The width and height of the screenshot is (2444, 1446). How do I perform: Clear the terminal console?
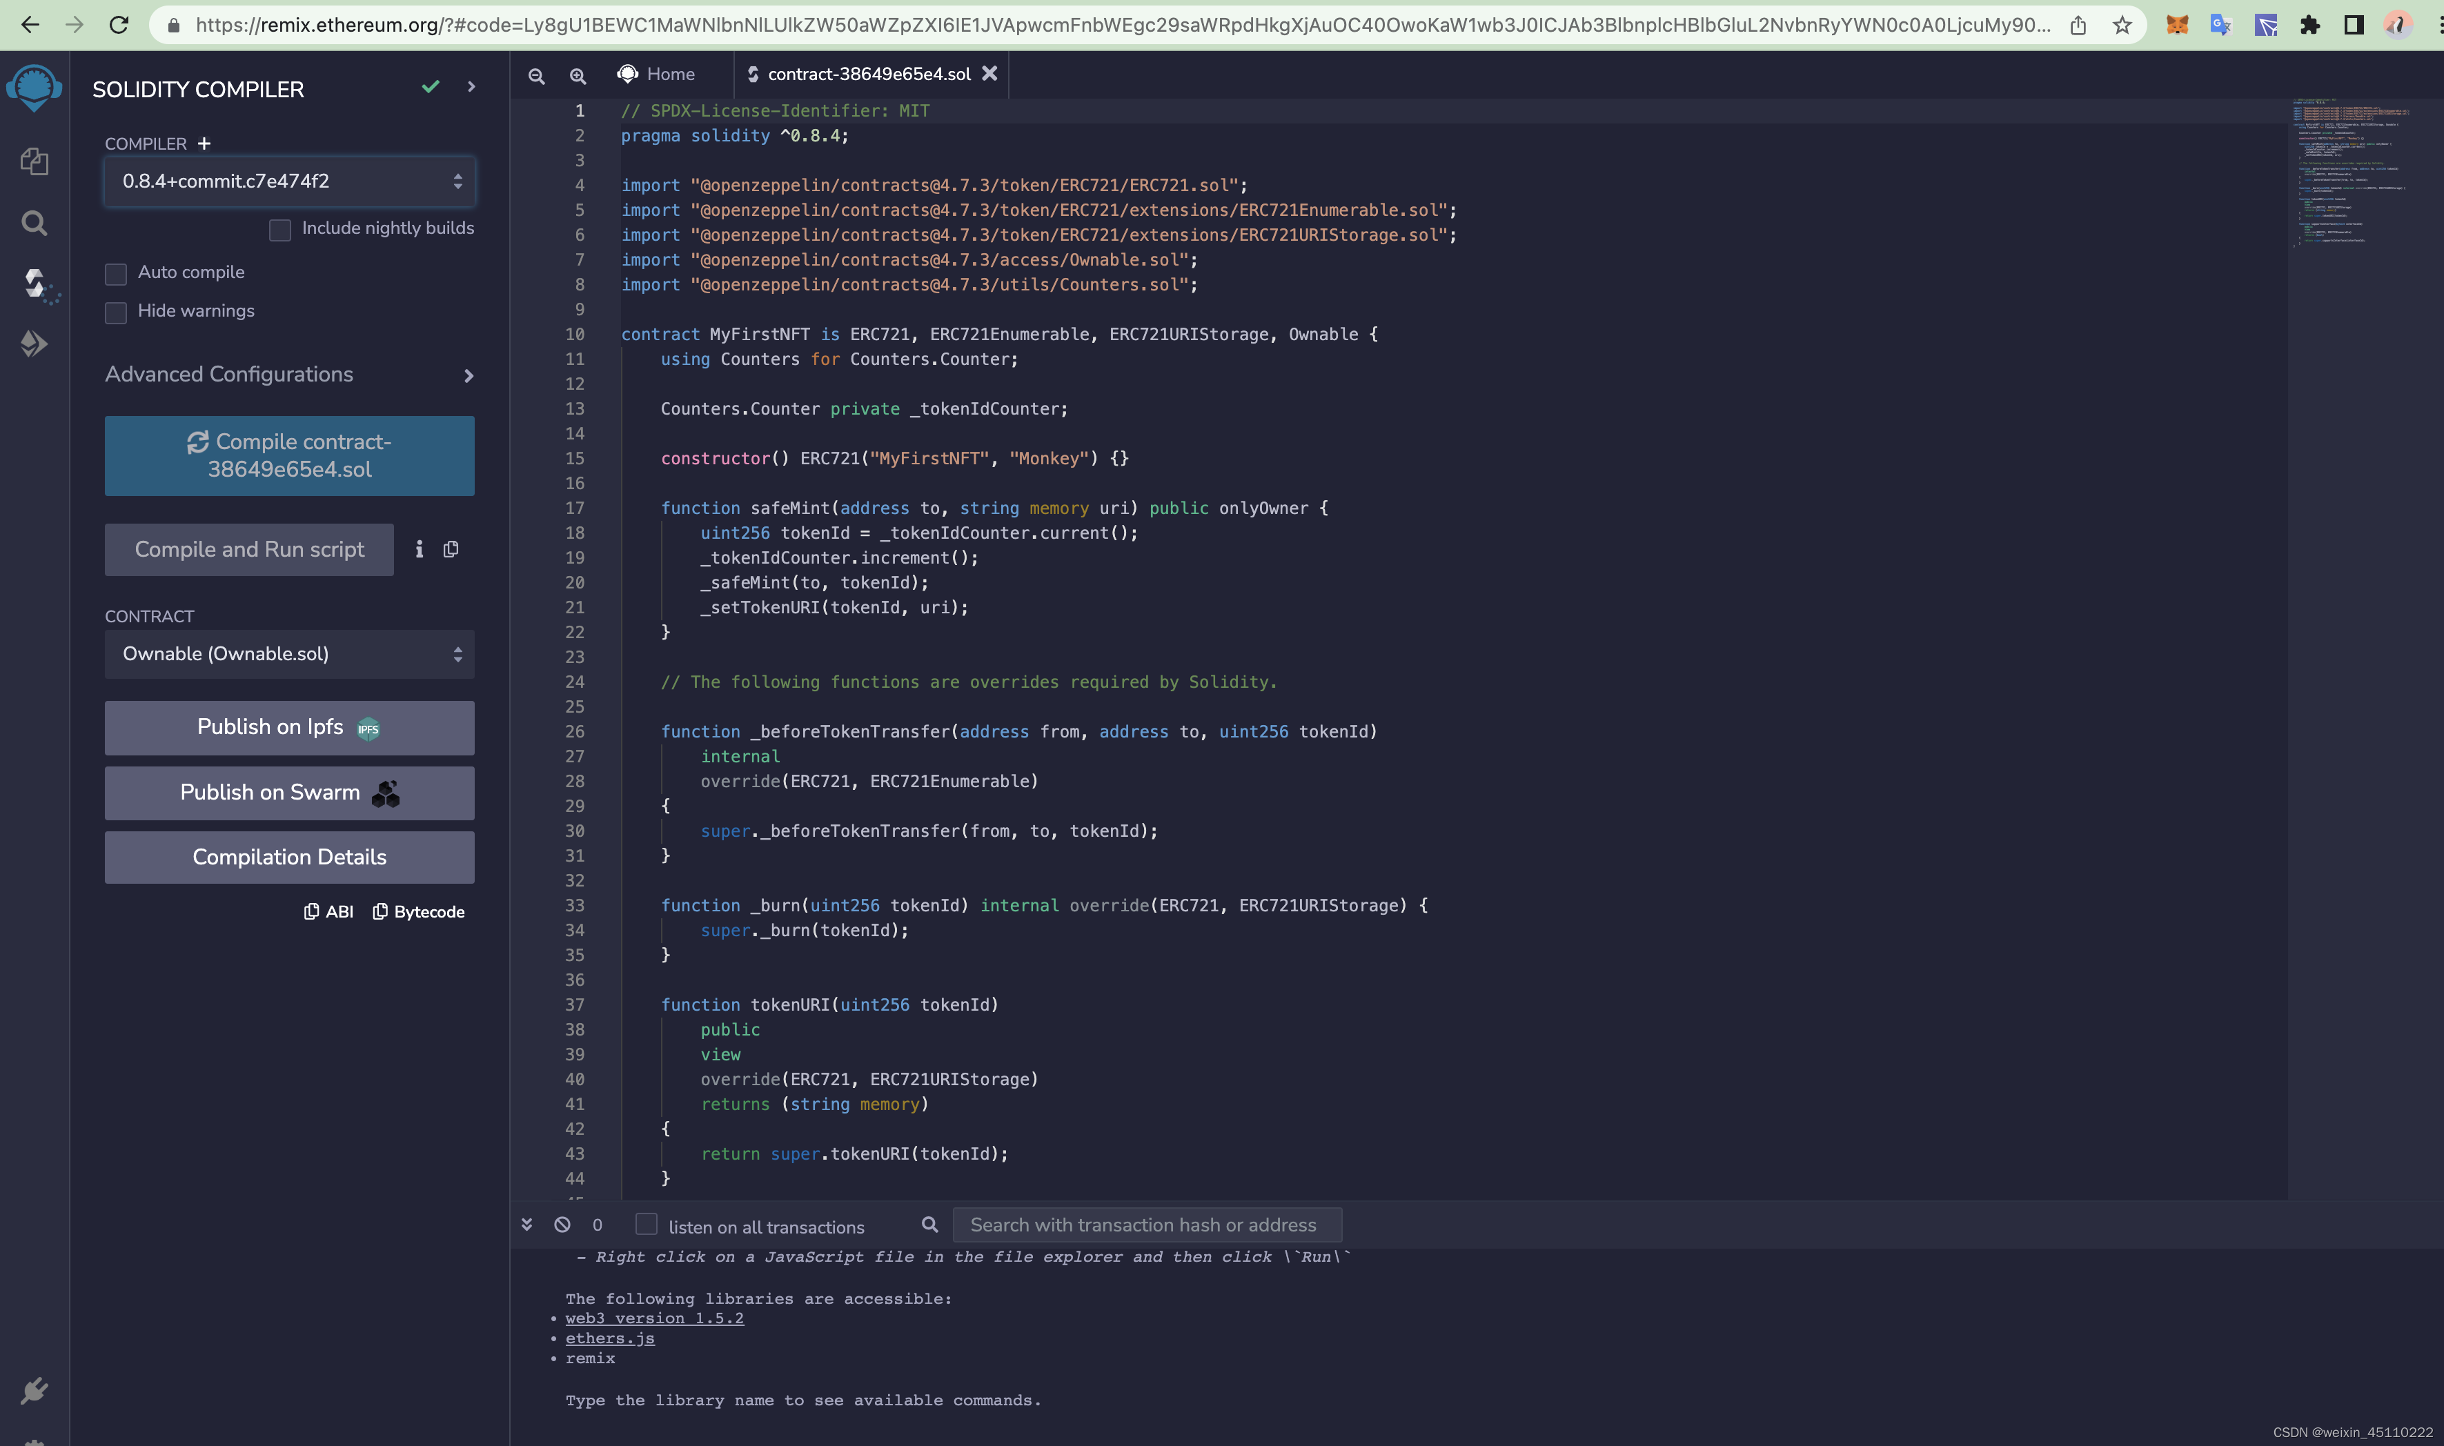coord(562,1225)
